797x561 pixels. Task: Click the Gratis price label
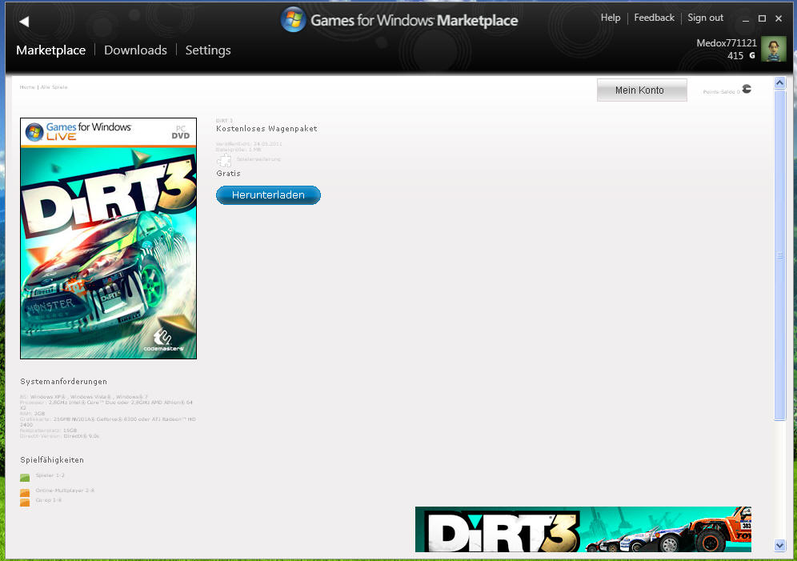pyautogui.click(x=228, y=174)
